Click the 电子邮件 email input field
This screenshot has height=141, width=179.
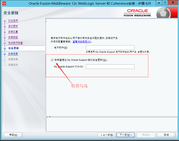coord(110,48)
